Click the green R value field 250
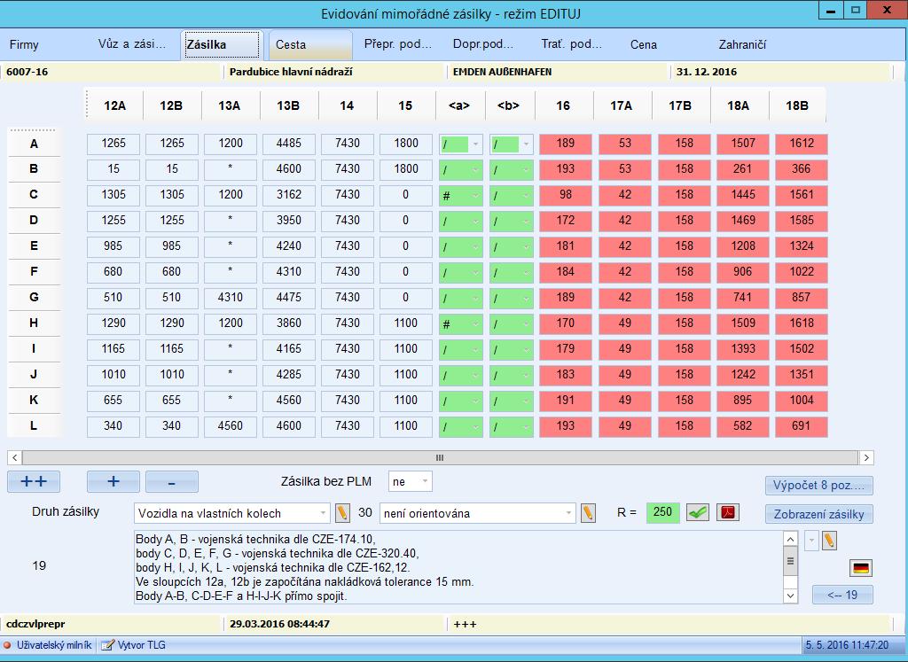908x662 pixels. tap(663, 512)
